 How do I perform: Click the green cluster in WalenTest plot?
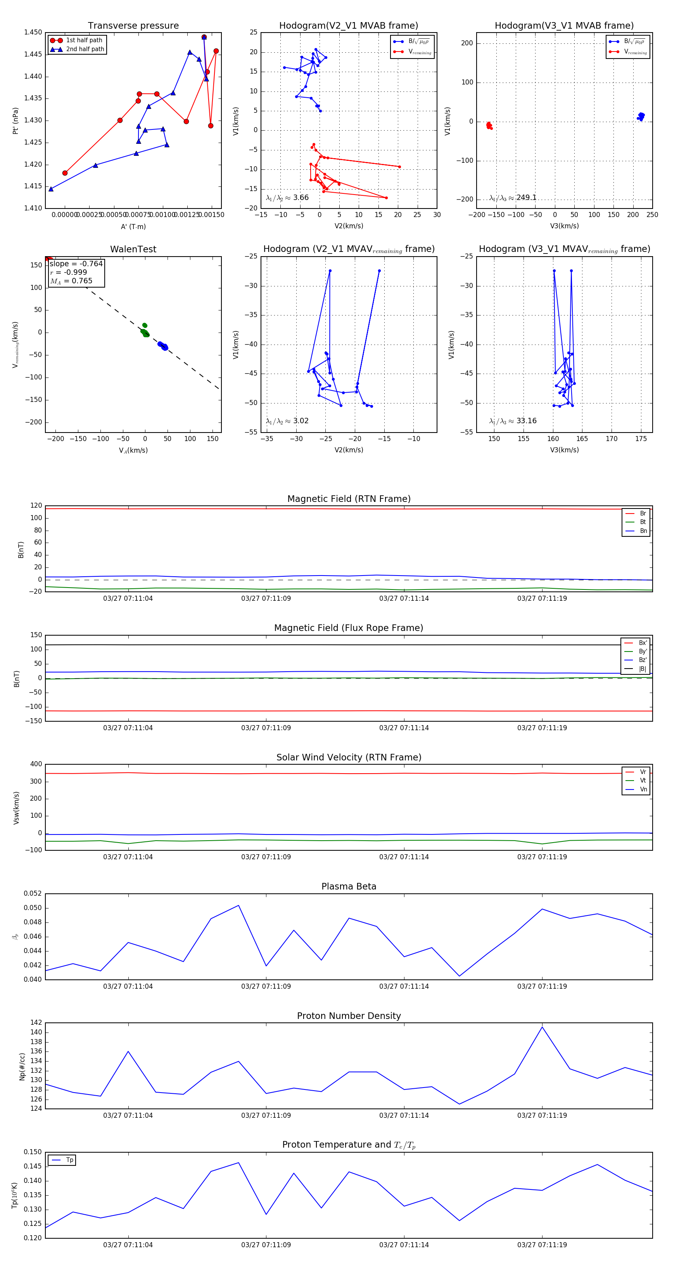[x=145, y=331]
